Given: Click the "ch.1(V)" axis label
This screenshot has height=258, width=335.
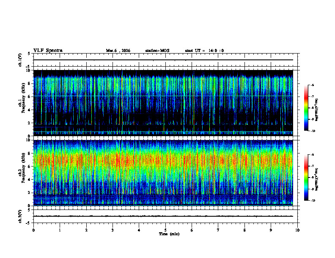Looking at the screenshot, I should point(20,60).
